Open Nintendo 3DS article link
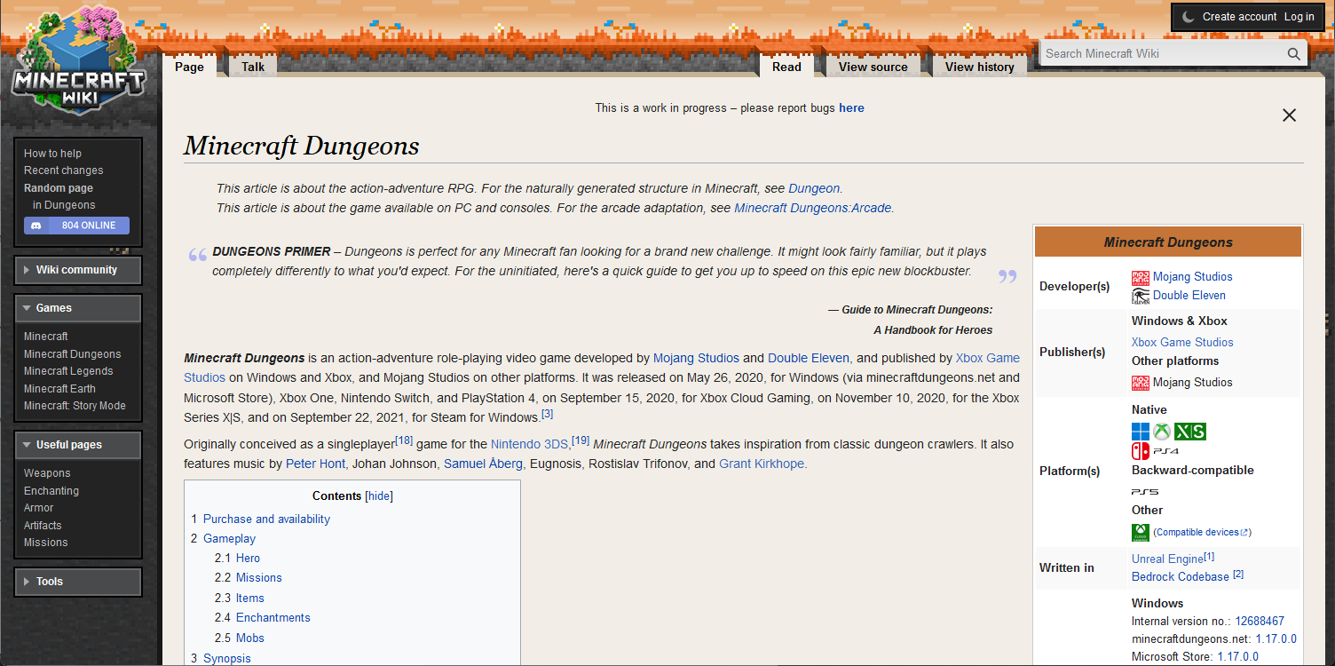The width and height of the screenshot is (1335, 666). point(529,445)
